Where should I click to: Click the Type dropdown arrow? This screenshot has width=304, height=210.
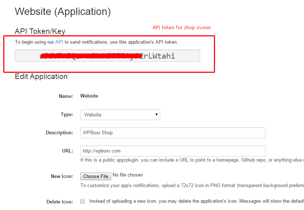[156, 114]
